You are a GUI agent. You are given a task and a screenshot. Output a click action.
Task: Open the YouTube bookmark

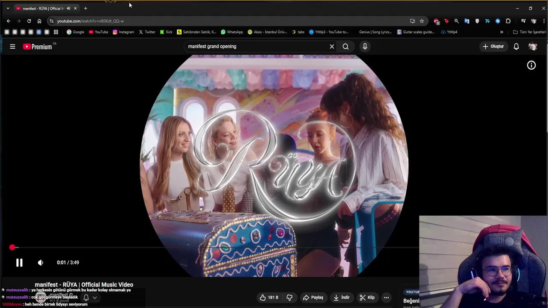point(98,32)
